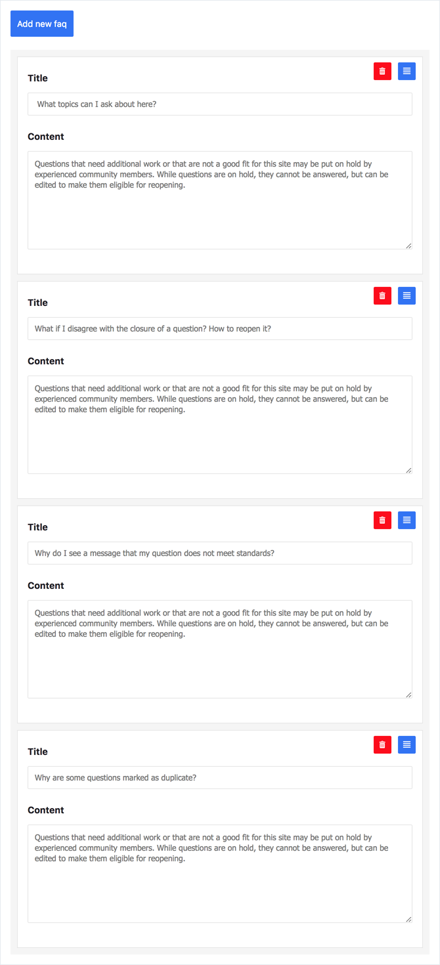This screenshot has height=965, width=440.
Task: Grab resize handle of first content textarea
Action: tap(408, 246)
